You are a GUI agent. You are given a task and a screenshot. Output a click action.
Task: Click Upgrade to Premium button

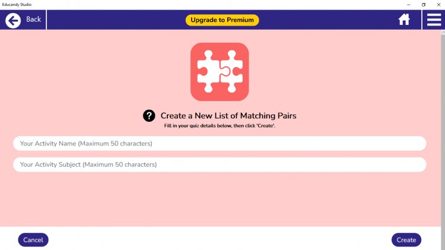222,20
